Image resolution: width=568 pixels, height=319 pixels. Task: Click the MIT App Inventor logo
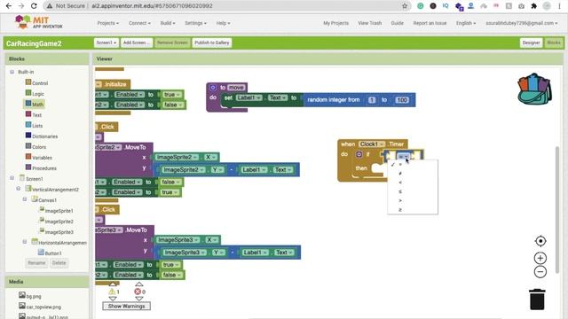click(x=38, y=22)
